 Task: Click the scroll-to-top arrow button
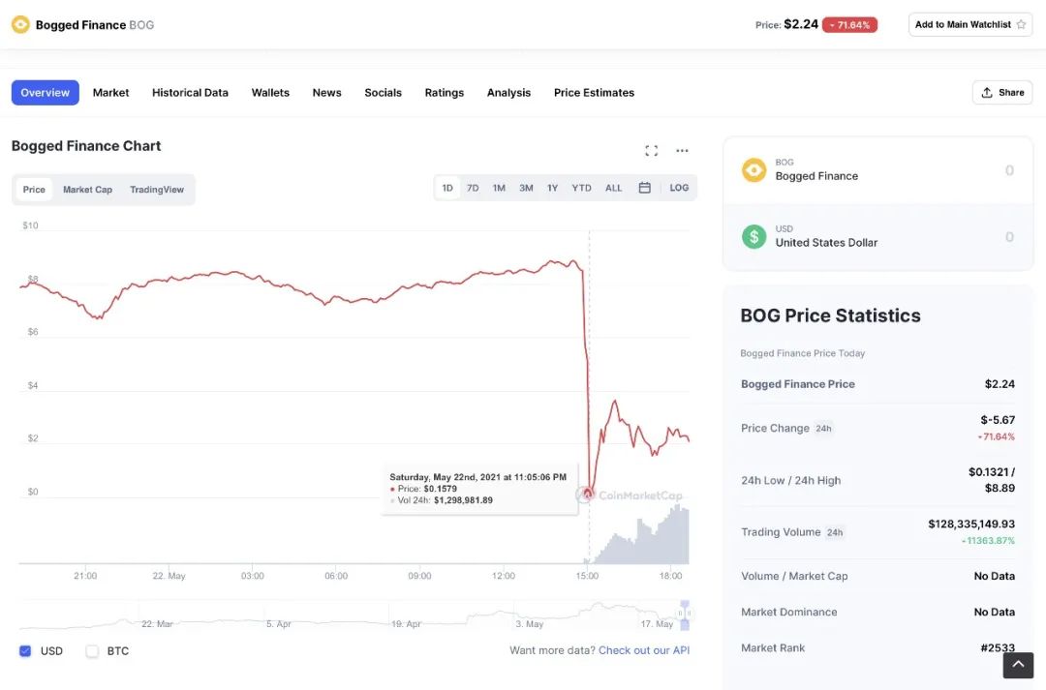(x=1018, y=665)
